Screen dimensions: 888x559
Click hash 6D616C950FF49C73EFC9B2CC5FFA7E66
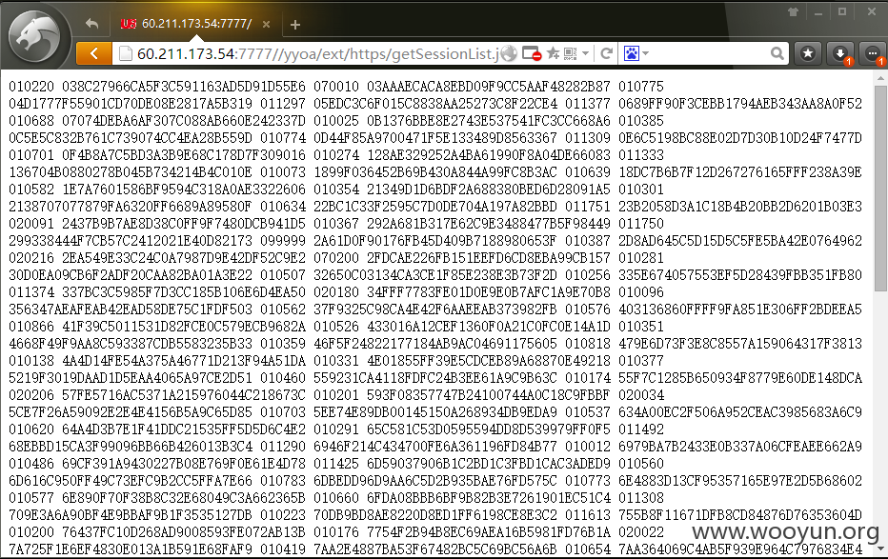tap(131, 481)
